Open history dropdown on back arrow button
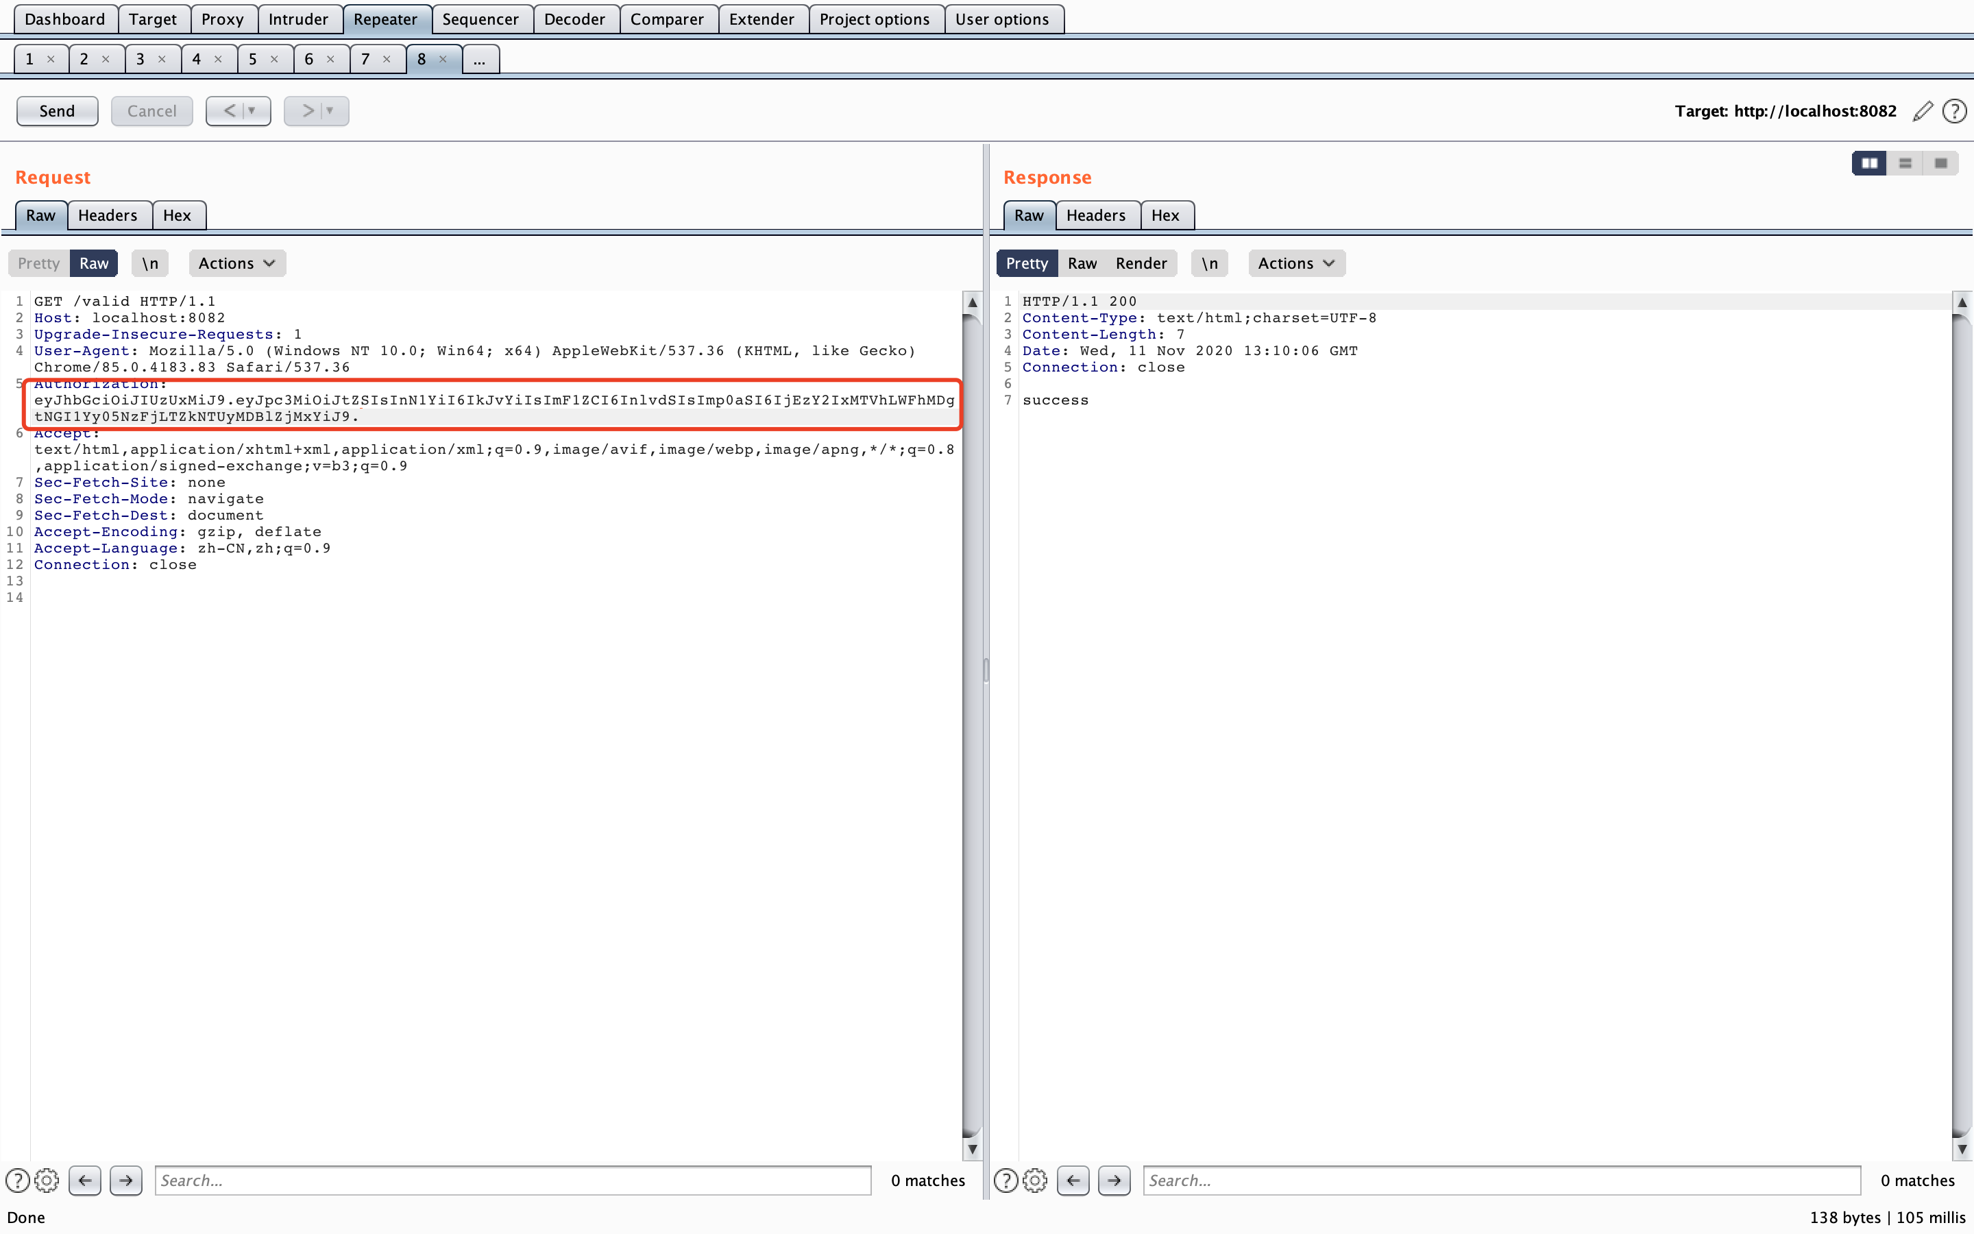This screenshot has height=1234, width=1974. point(252,110)
